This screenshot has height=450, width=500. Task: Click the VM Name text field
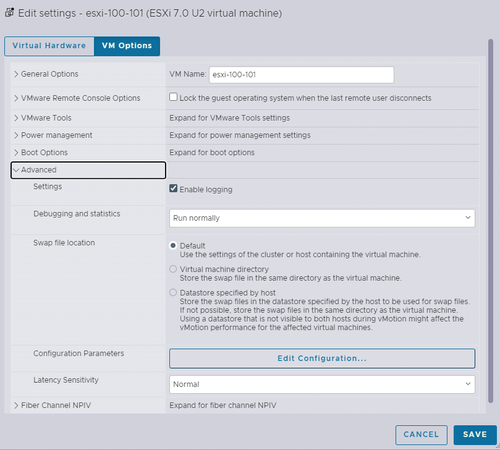pyautogui.click(x=301, y=74)
